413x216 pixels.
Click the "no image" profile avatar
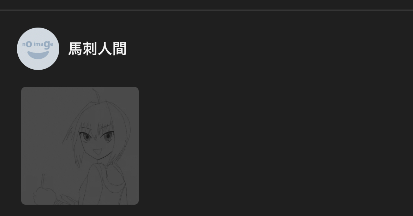(x=38, y=49)
